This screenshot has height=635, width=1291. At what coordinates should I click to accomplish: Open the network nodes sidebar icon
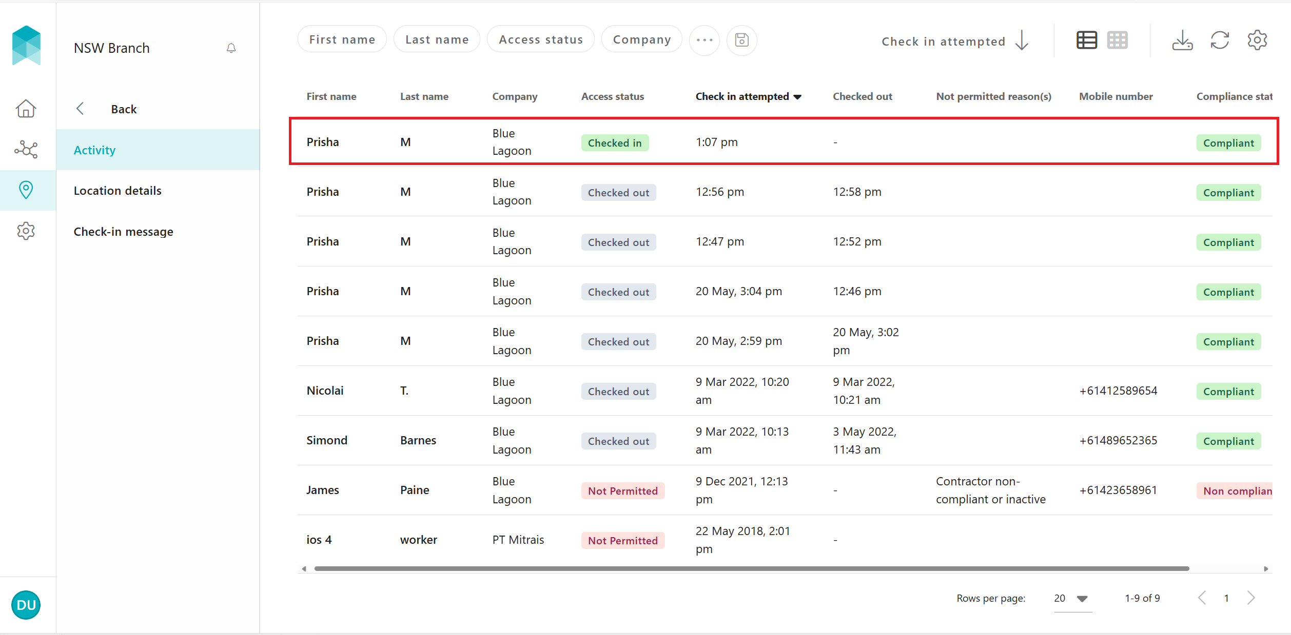(26, 149)
